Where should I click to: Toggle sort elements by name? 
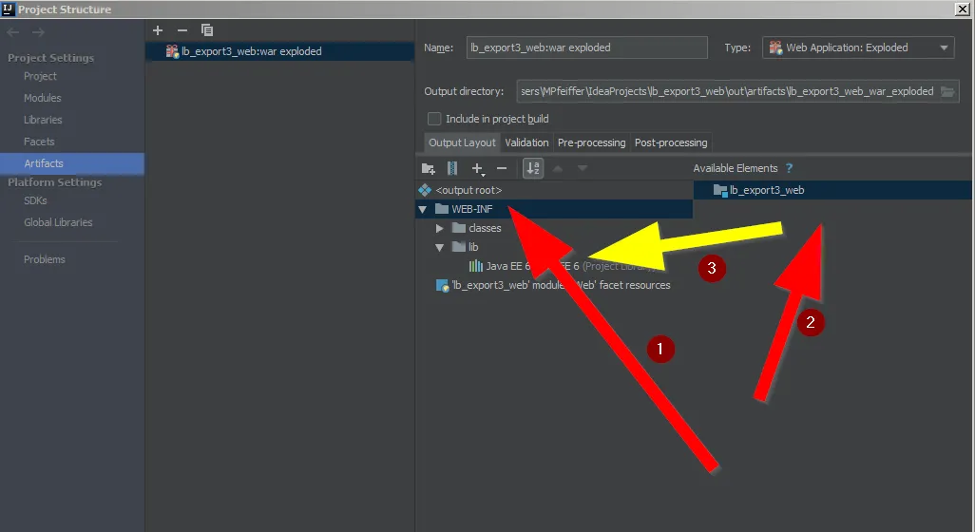(533, 168)
